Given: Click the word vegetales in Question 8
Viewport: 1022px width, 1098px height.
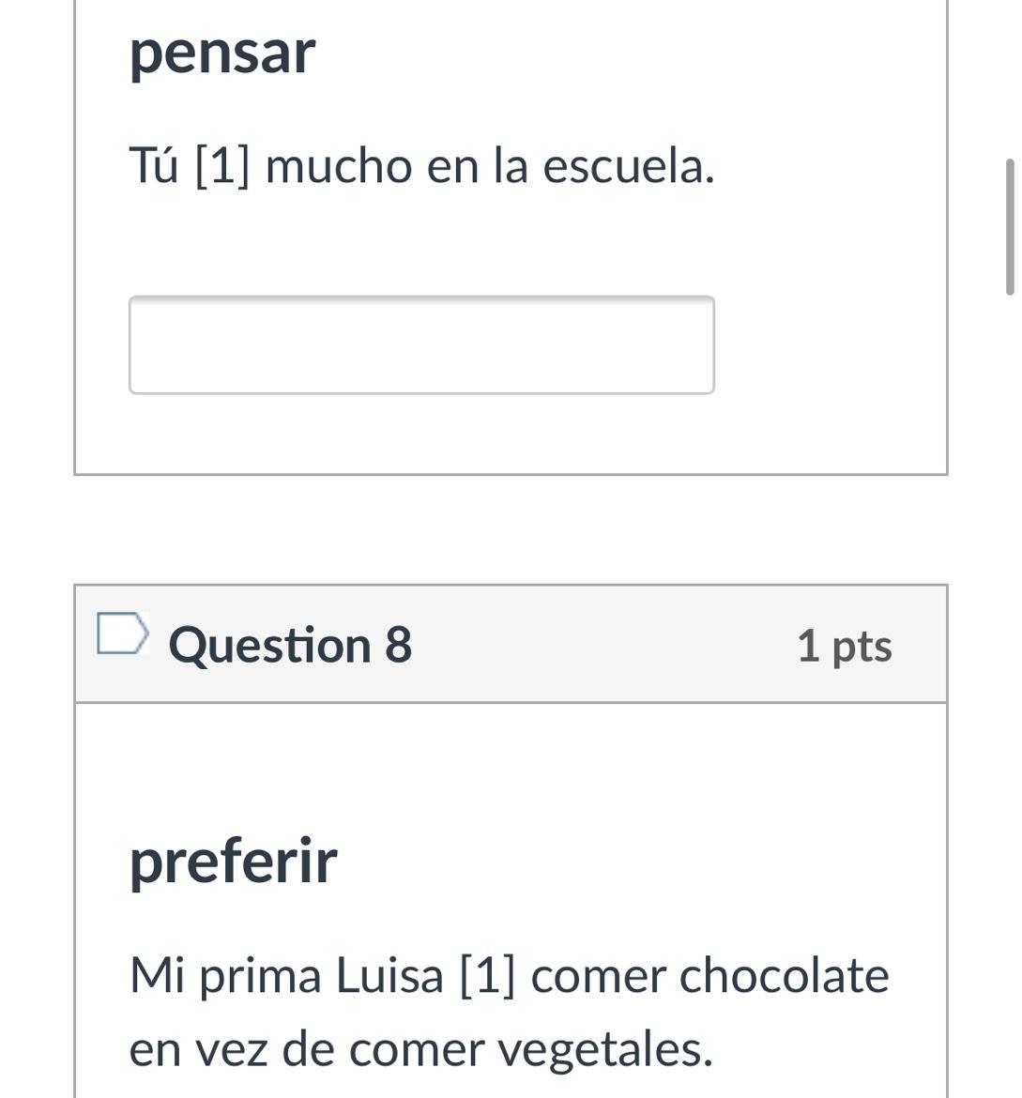Looking at the screenshot, I should pyautogui.click(x=605, y=1048).
